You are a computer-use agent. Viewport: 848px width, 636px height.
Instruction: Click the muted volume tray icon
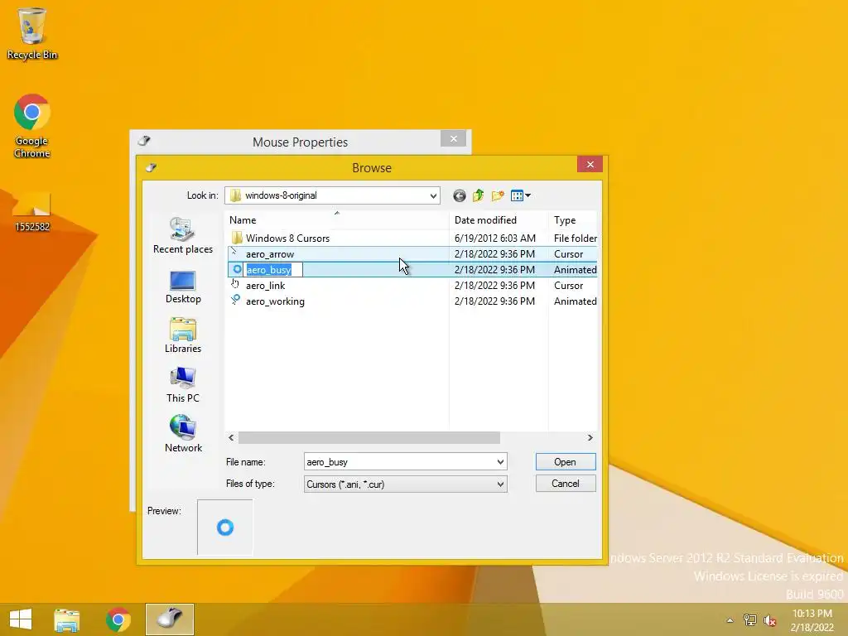pyautogui.click(x=769, y=620)
